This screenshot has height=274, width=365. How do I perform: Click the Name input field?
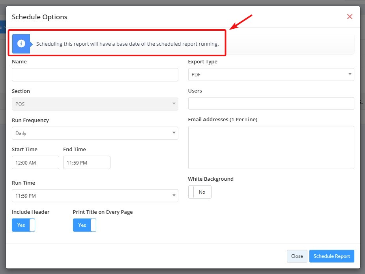click(x=95, y=74)
